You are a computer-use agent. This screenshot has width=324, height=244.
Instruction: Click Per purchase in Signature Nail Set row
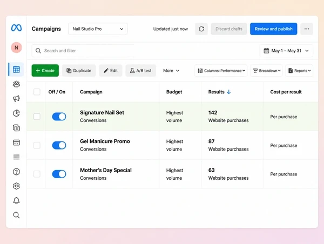click(283, 117)
